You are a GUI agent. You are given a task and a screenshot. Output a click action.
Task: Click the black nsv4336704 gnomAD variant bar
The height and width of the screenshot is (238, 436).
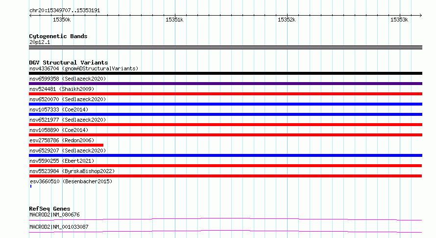click(x=225, y=73)
